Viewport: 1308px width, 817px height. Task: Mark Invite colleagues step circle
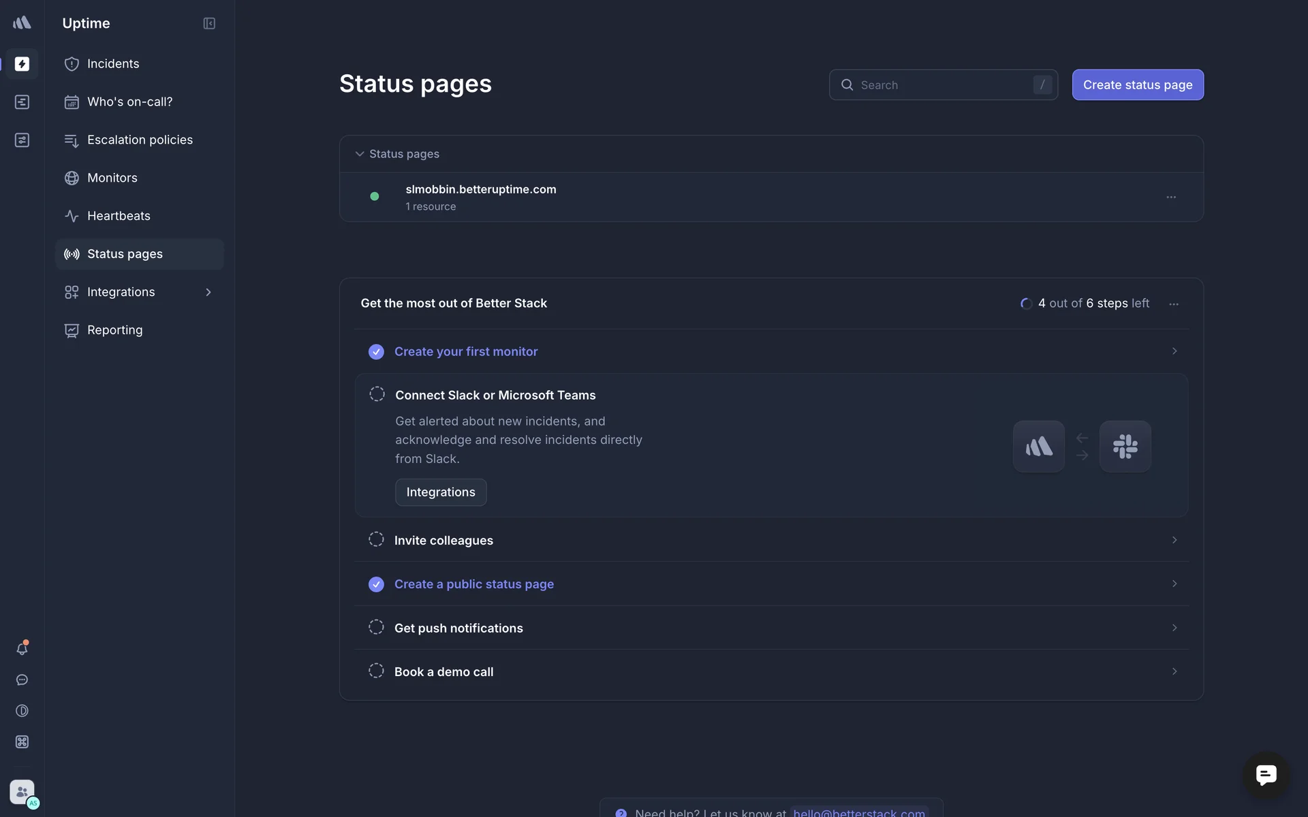tap(376, 540)
